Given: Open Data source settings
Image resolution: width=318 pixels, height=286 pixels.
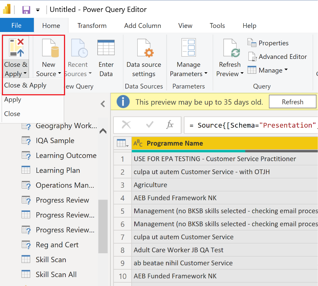Looking at the screenshot, I should (144, 48).
